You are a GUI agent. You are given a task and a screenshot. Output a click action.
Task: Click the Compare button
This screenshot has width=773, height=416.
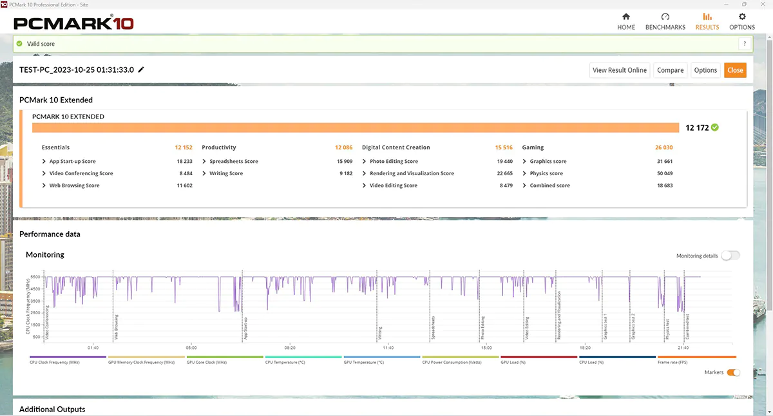coord(671,70)
